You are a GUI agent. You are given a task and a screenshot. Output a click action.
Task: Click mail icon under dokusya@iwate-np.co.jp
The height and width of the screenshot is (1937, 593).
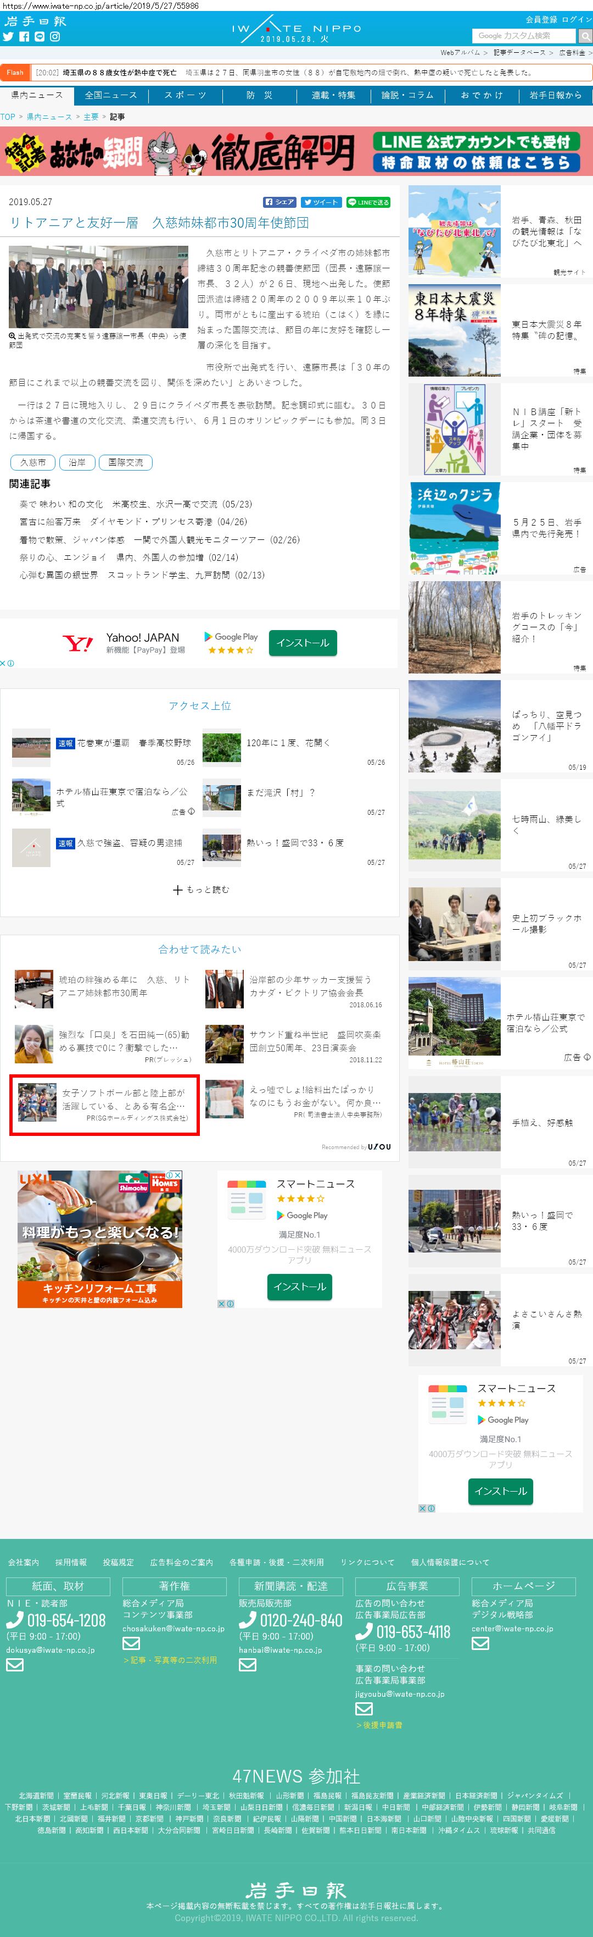coord(14,1665)
